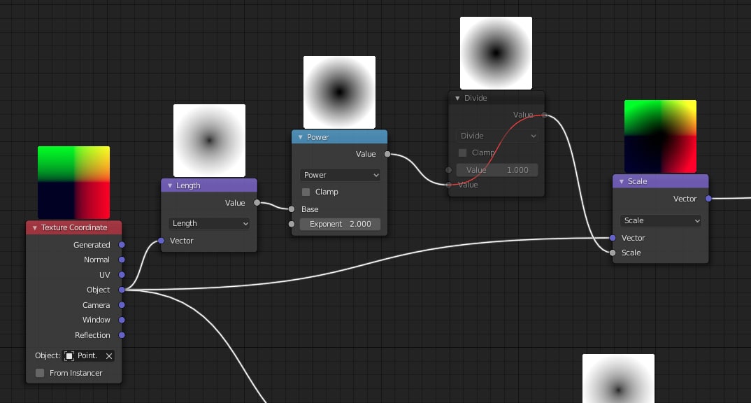Image resolution: width=751 pixels, height=403 pixels.
Task: Click the Power node Exponent input socket
Action: [291, 224]
